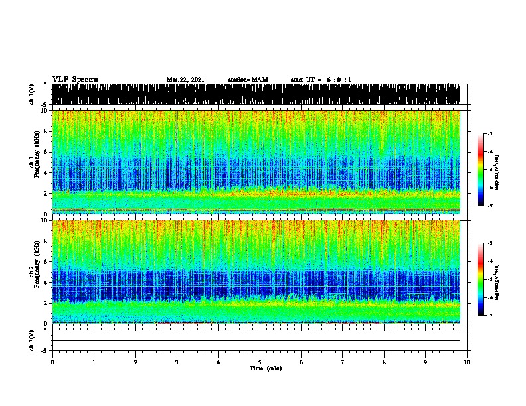
Task: Click the "ch.3(V)" axis label
Action: 32,340
